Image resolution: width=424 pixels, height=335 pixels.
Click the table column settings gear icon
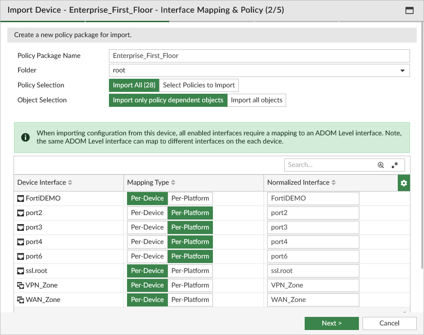pyautogui.click(x=404, y=183)
